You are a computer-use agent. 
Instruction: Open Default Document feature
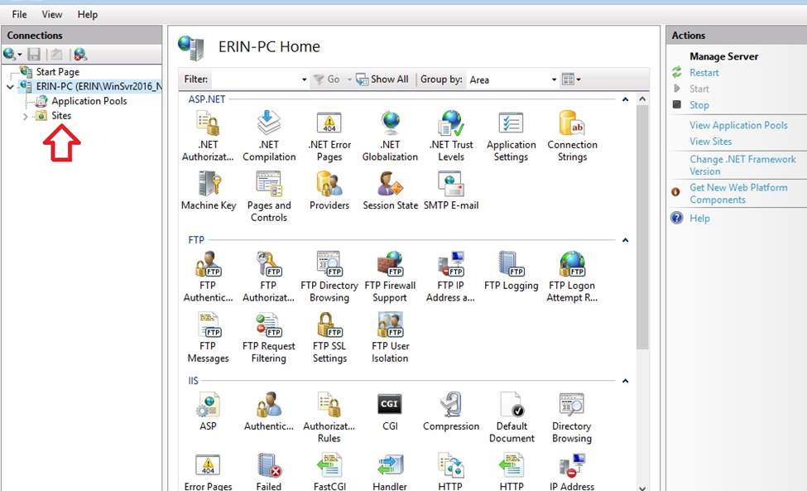pyautogui.click(x=512, y=417)
